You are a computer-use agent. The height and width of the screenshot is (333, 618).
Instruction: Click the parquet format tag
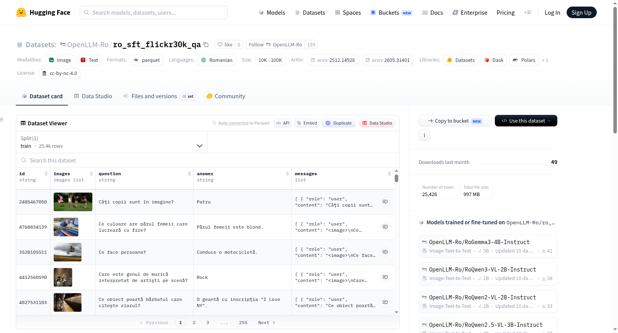tap(146, 60)
